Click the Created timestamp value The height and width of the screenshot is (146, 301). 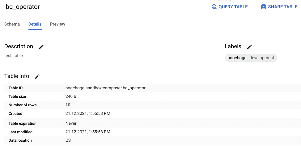click(88, 113)
